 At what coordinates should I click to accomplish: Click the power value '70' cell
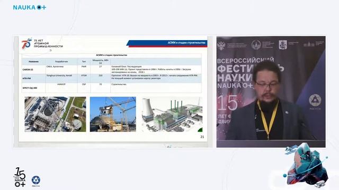[x=100, y=88]
